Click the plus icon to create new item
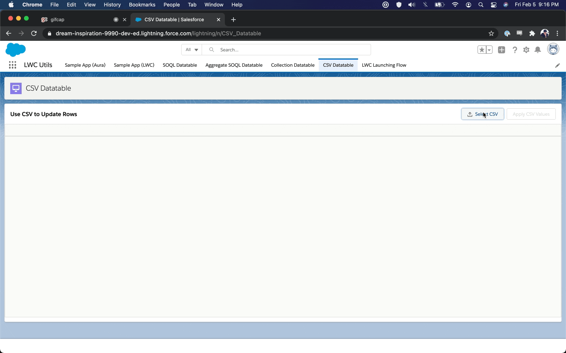This screenshot has height=353, width=566. point(502,50)
